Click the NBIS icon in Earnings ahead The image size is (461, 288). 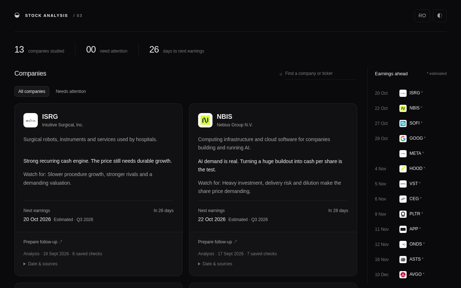(x=403, y=108)
